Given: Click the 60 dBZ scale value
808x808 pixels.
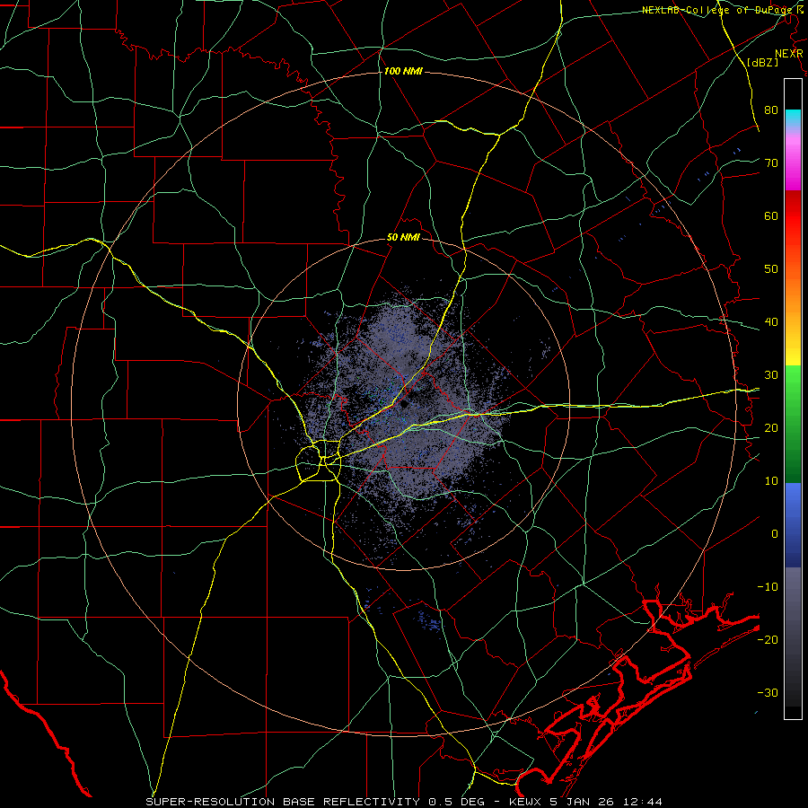Looking at the screenshot, I should (771, 215).
